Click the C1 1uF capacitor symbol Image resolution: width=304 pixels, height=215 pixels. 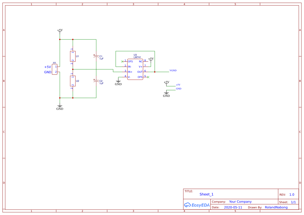(96, 56)
